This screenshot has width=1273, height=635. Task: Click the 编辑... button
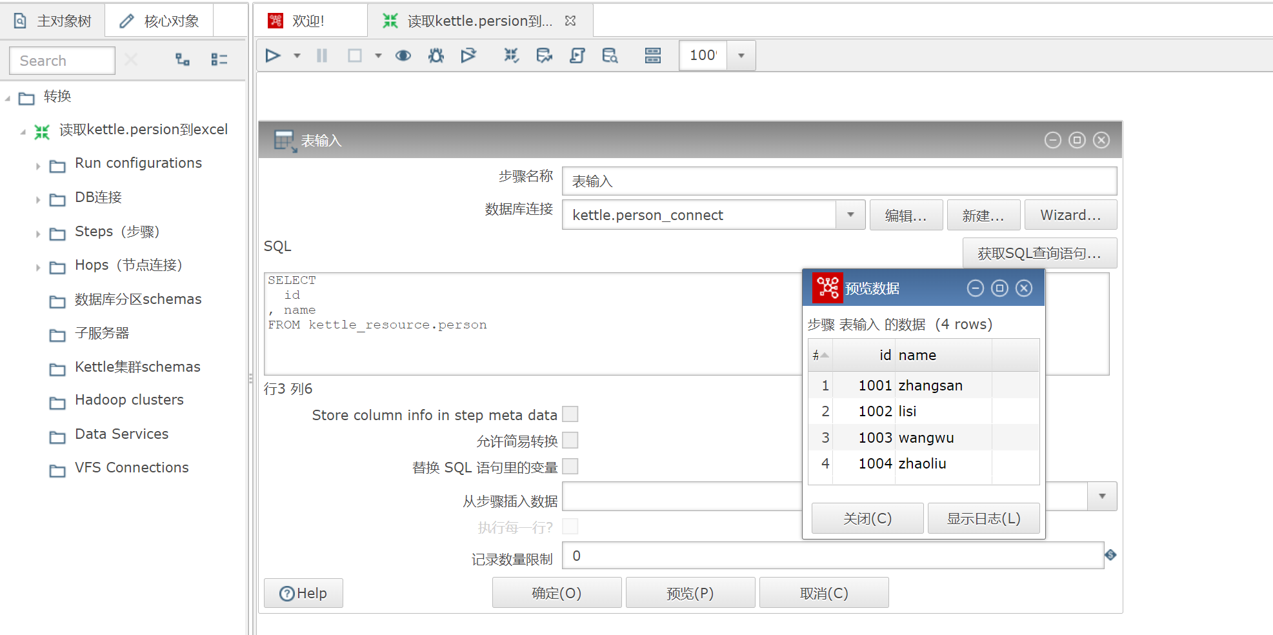(906, 215)
